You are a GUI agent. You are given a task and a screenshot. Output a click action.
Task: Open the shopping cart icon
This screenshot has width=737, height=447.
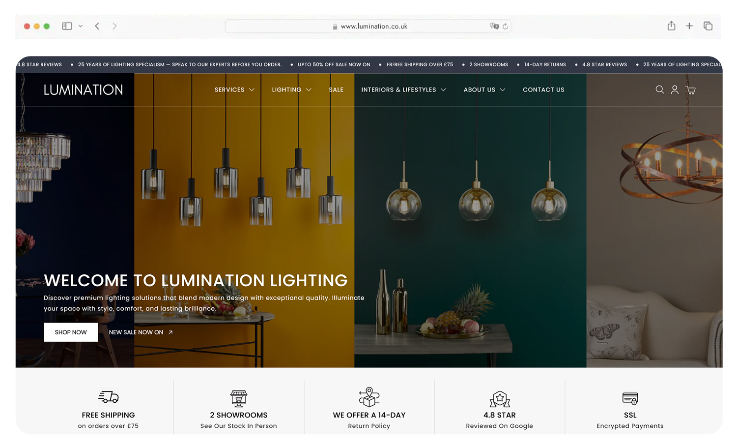point(691,90)
